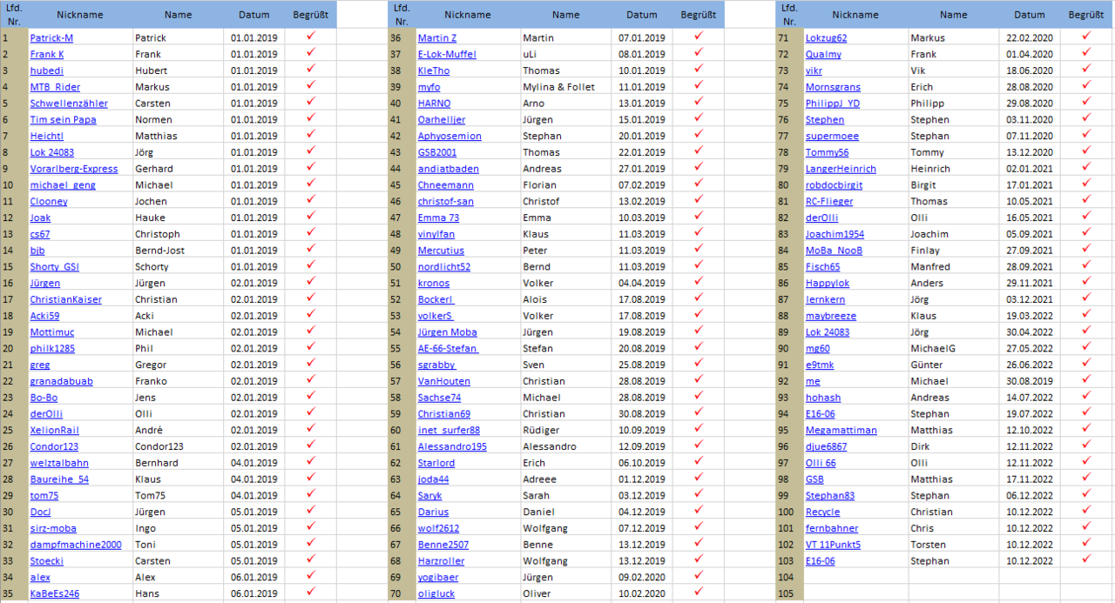Image resolution: width=1115 pixels, height=603 pixels.
Task: Click the checkmark in the Stoecki row
Action: [311, 559]
